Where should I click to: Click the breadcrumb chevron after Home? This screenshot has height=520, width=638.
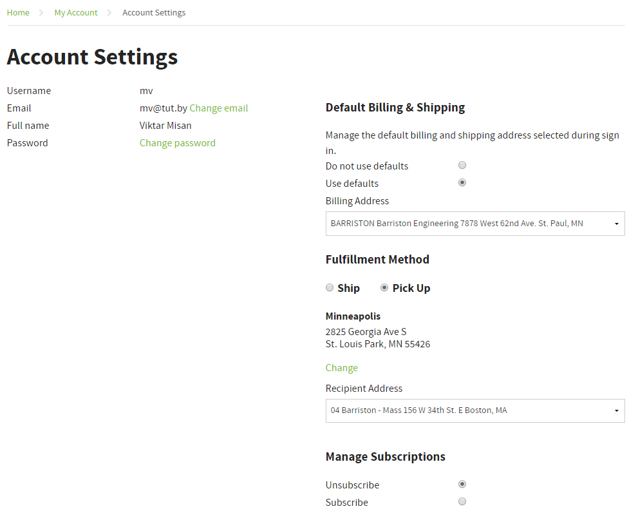point(41,13)
